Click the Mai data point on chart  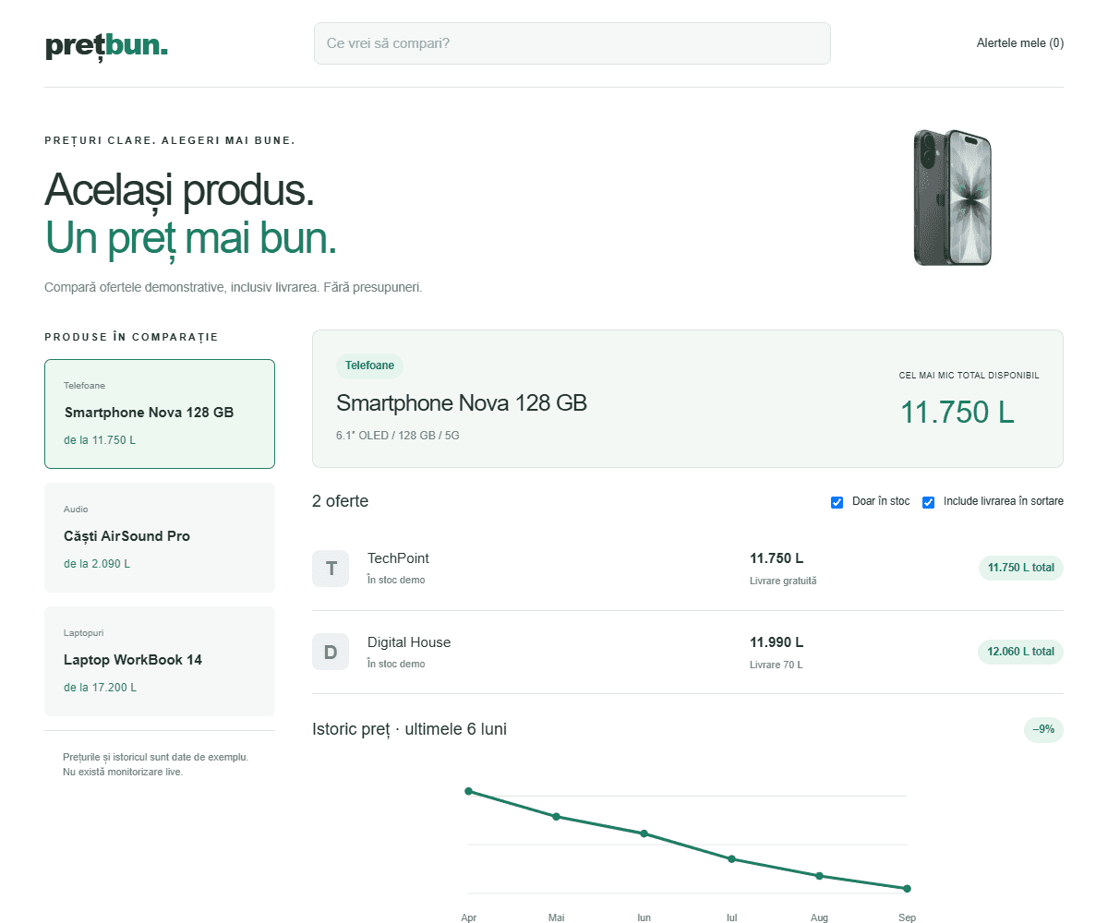(556, 817)
